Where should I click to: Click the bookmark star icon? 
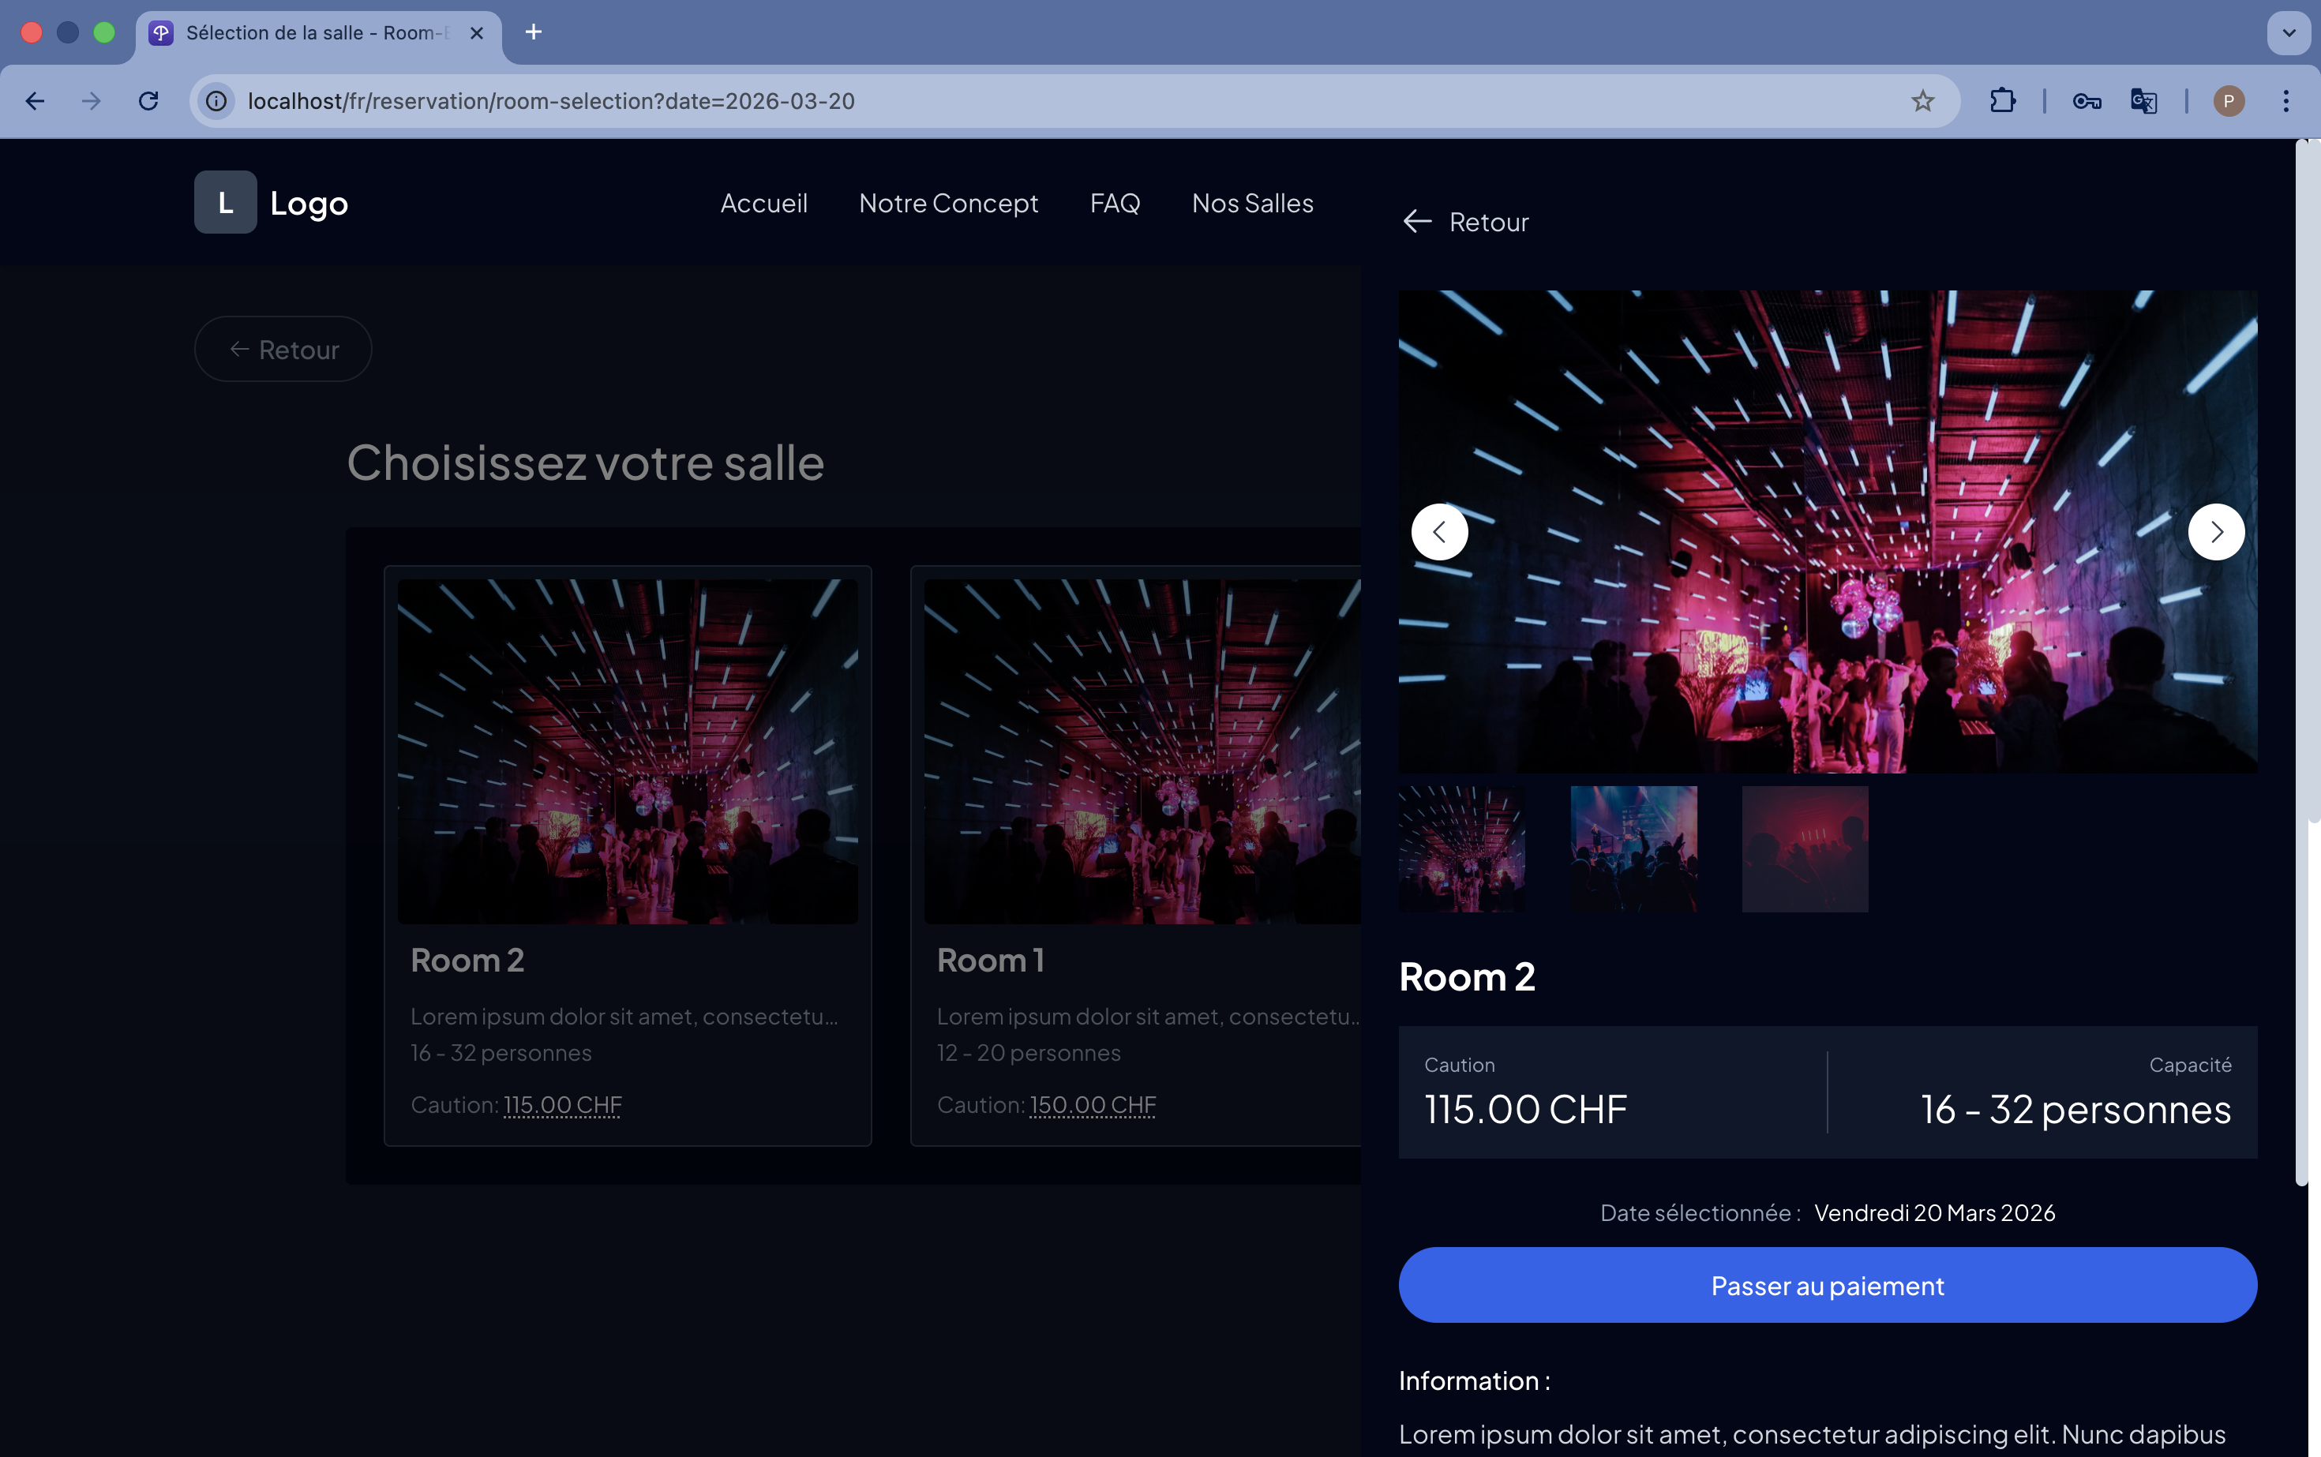click(1922, 101)
